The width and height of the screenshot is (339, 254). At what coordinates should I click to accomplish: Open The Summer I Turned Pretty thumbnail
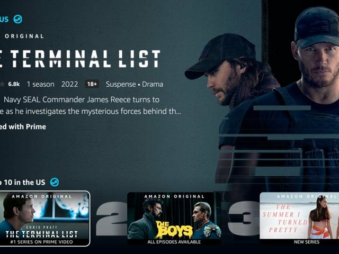tap(299, 219)
